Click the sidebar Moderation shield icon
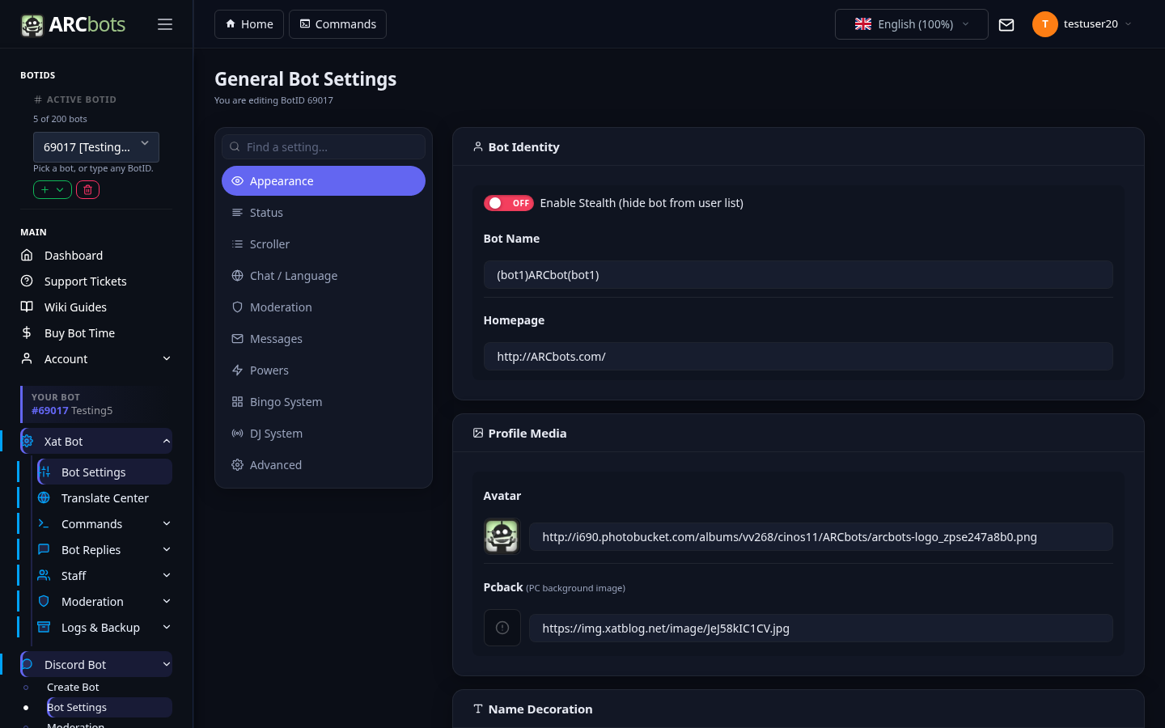Screen dimensions: 1165x728 click(x=44, y=601)
